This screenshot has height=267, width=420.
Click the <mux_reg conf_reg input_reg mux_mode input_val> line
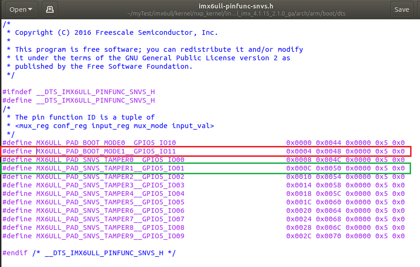tap(110, 126)
